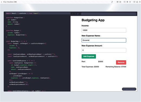Click the Add Expense button

[89, 56]
